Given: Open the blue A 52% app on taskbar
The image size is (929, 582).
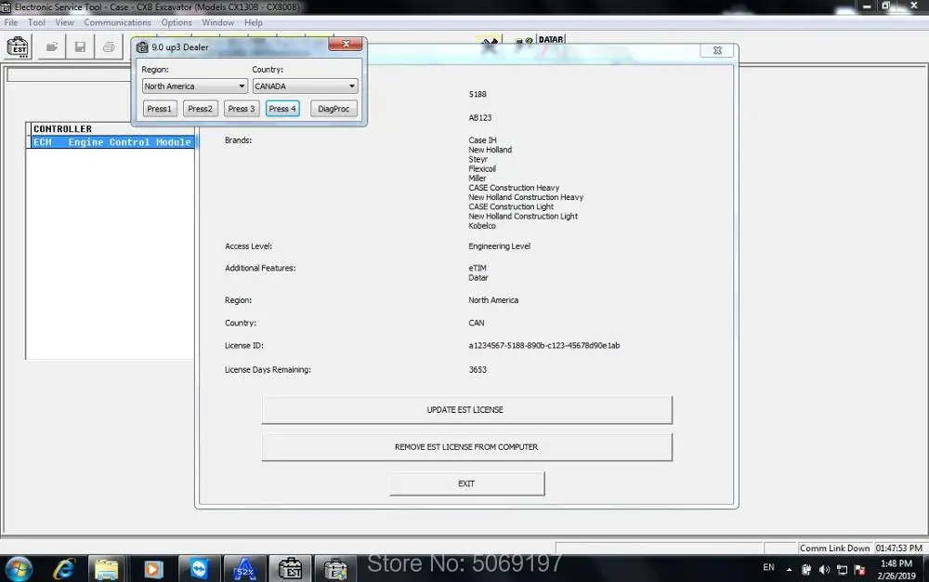Looking at the screenshot, I should tap(244, 570).
